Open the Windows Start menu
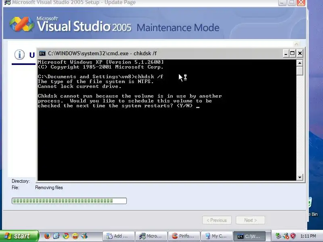 tap(19, 236)
